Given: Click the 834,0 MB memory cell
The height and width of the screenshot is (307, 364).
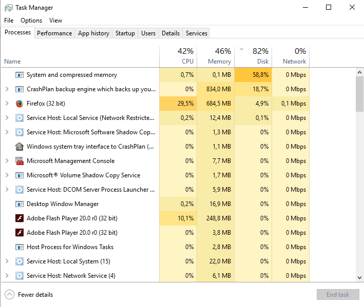Looking at the screenshot, I should point(216,89).
